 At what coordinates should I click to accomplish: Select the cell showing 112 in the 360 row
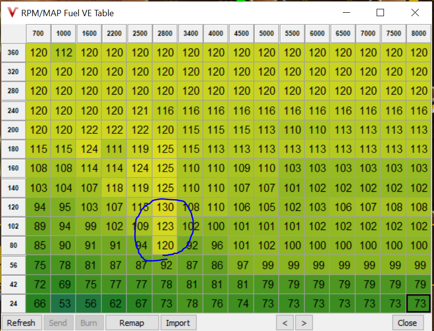coord(64,52)
